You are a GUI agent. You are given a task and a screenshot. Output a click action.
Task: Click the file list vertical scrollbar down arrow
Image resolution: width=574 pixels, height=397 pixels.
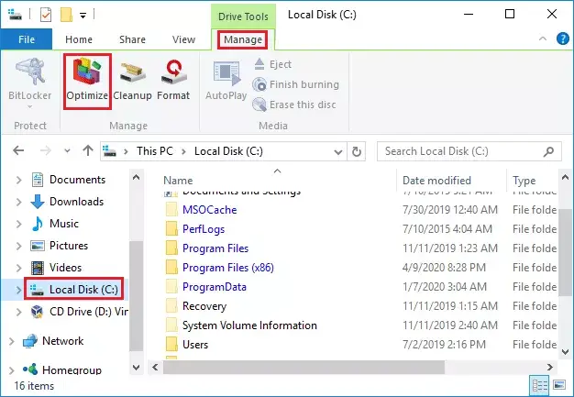[x=565, y=352]
